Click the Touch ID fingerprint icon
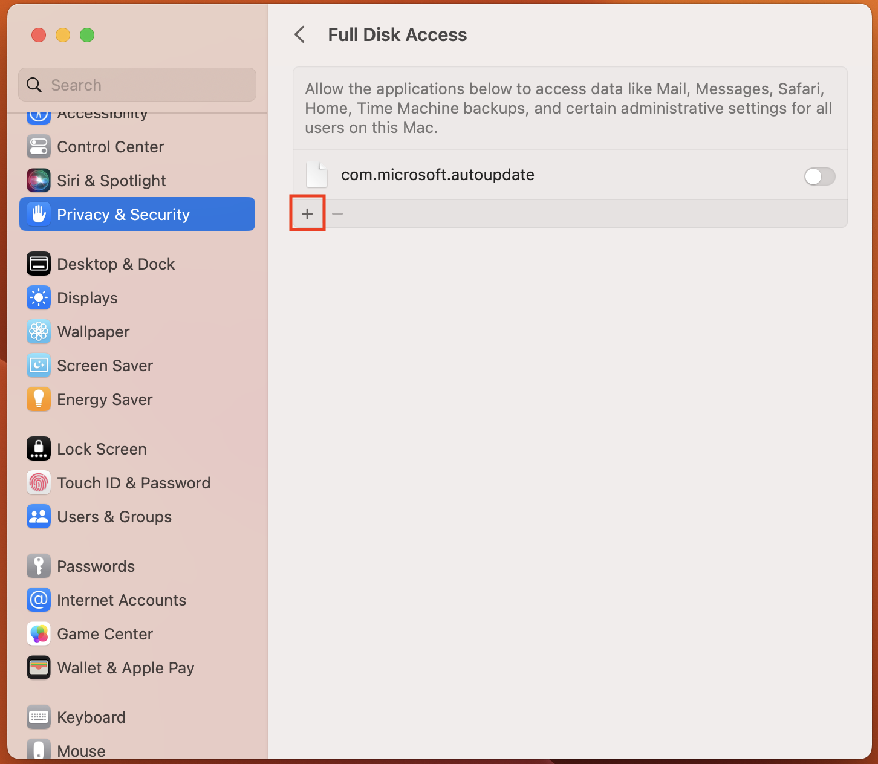 pyautogui.click(x=39, y=483)
